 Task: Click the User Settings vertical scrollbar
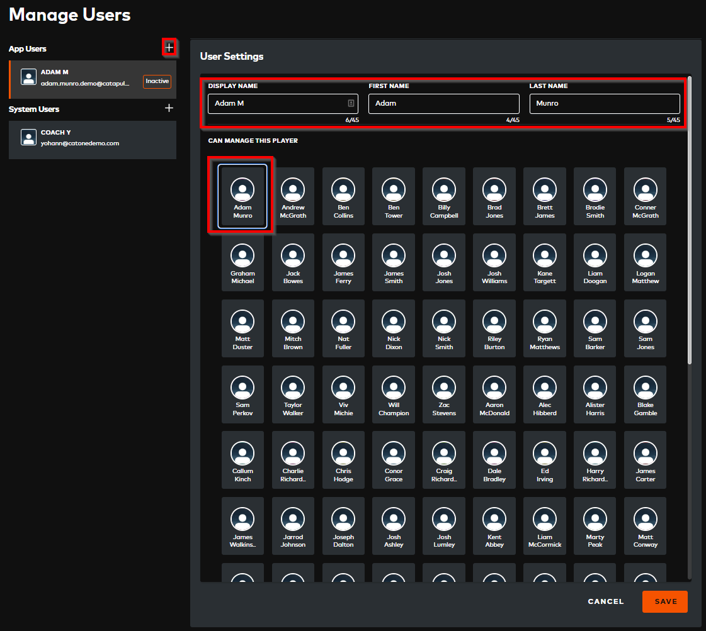pyautogui.click(x=690, y=220)
